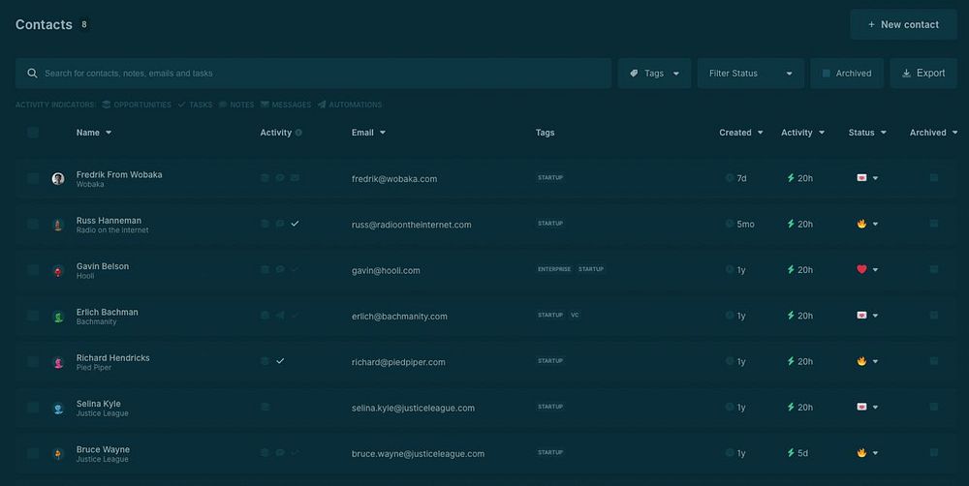
Task: Click the Activity column info icon
Action: point(298,133)
